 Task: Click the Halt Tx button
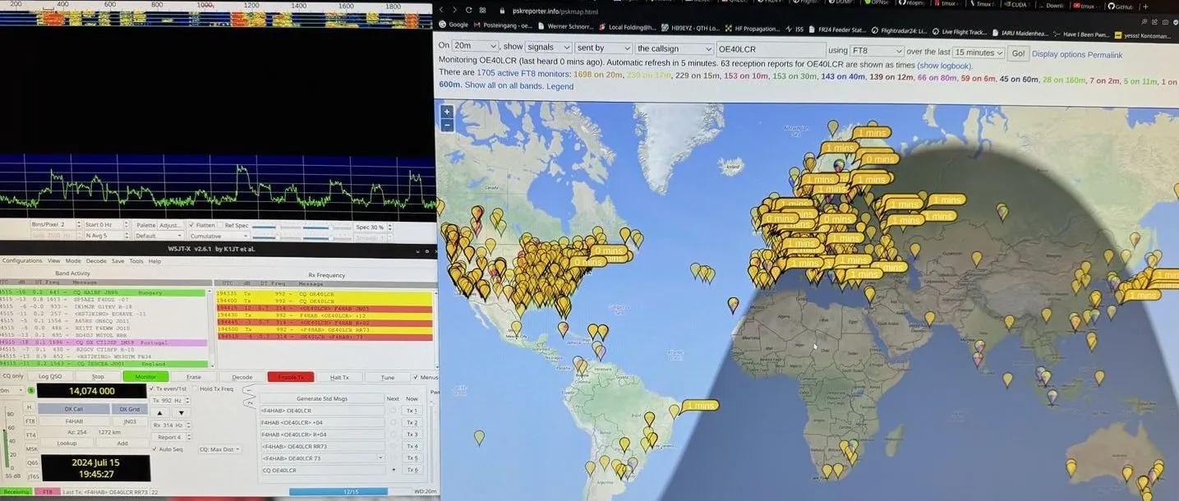339,377
